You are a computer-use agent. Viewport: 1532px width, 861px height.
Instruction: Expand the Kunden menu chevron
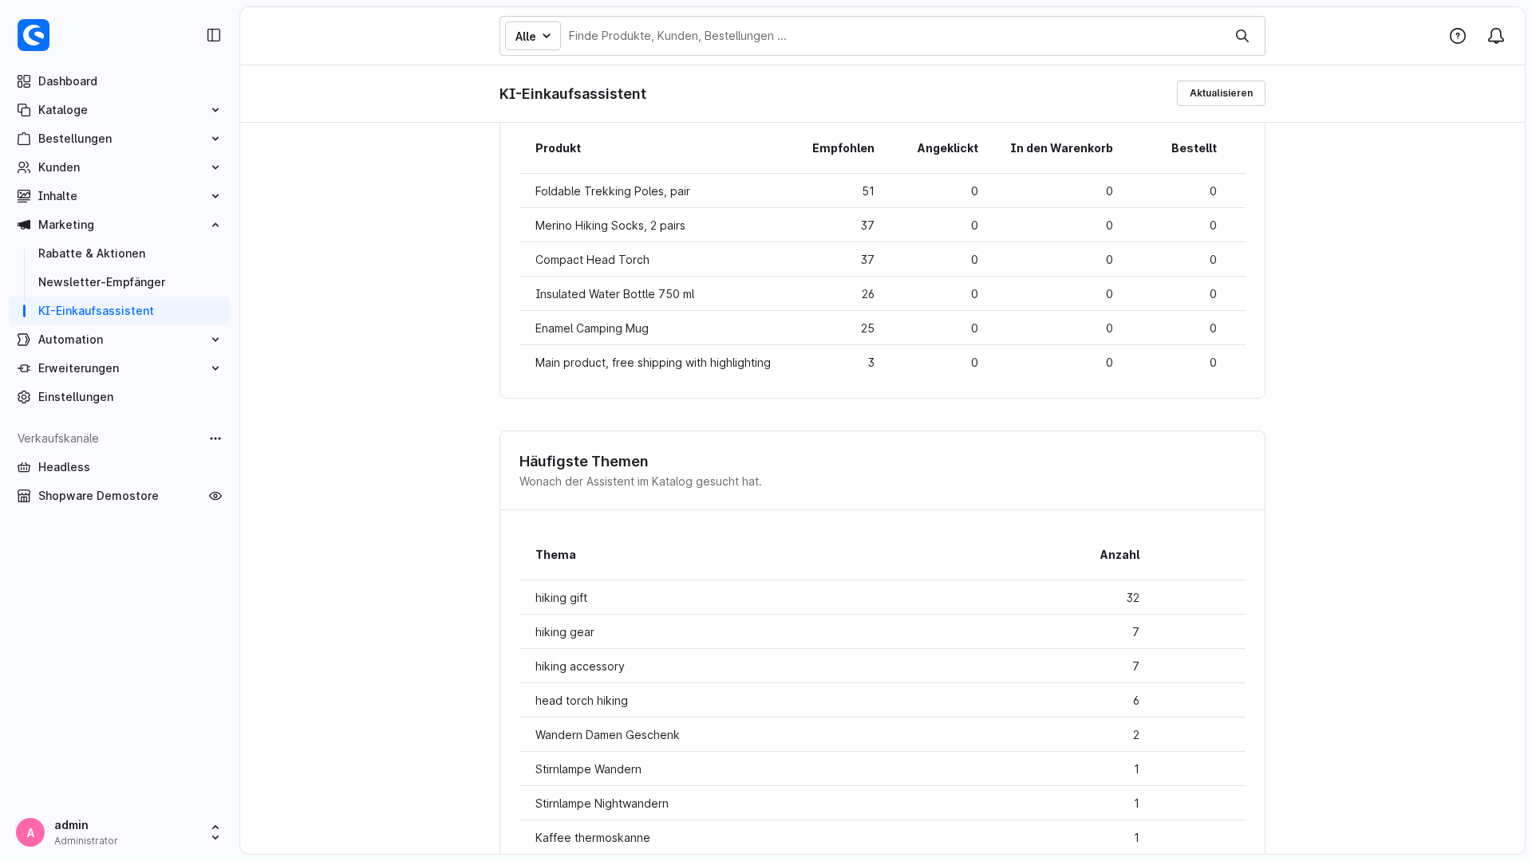[x=215, y=167]
